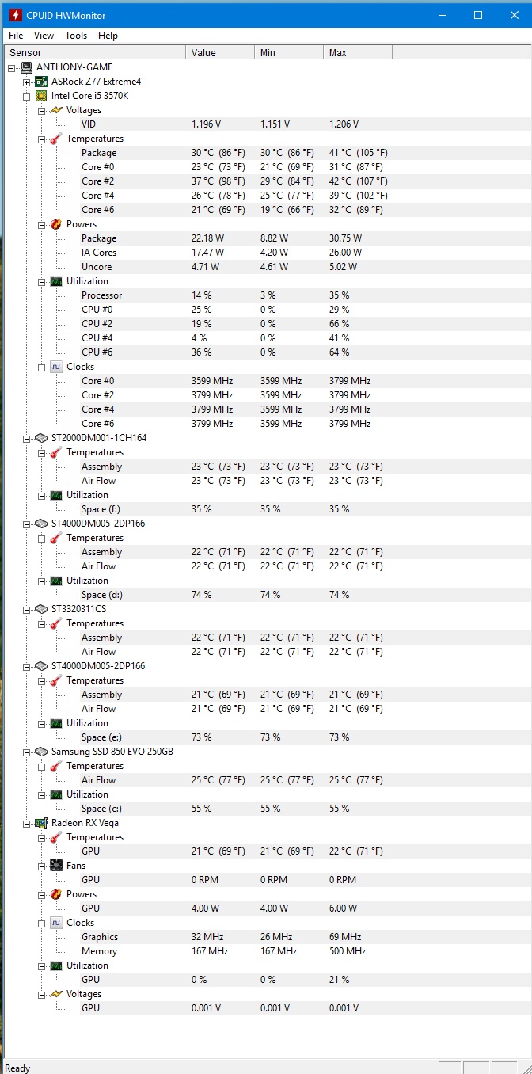Click the CPU Powers flame icon
The height and width of the screenshot is (1074, 532).
click(56, 224)
